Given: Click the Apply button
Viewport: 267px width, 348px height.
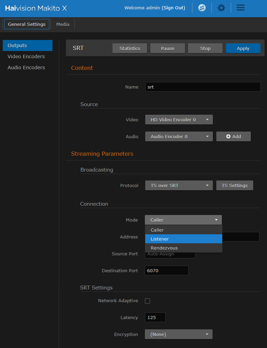Looking at the screenshot, I should [x=243, y=48].
